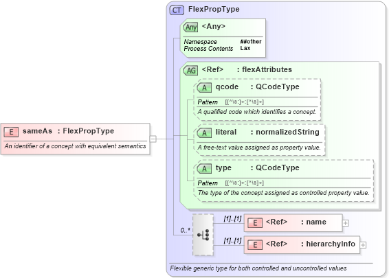Click the <Any> wildcard label
Image resolution: width=389 pixels, height=278 pixels.
(x=214, y=26)
